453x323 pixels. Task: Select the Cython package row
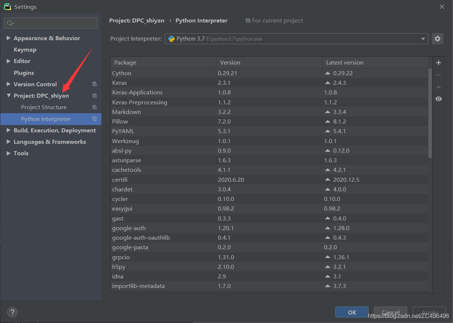269,73
